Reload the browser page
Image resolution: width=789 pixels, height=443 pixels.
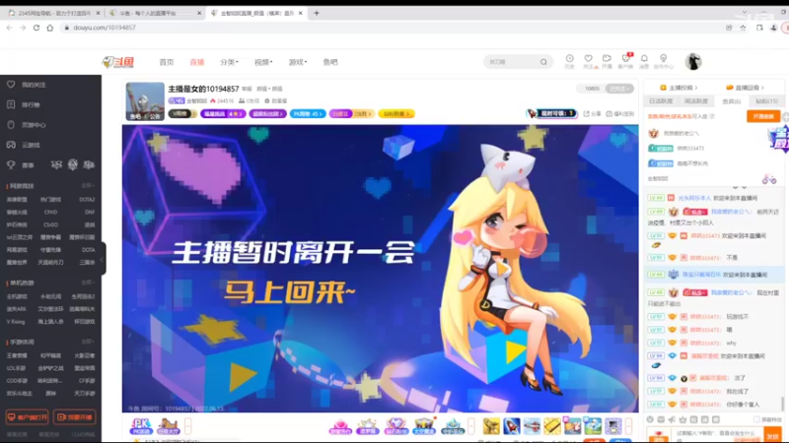36,28
